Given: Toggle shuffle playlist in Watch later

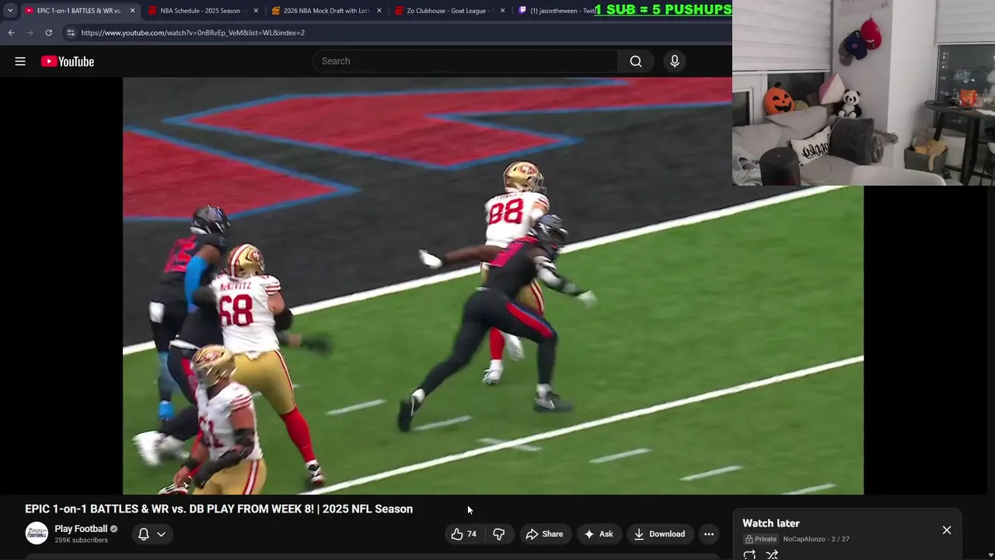Looking at the screenshot, I should click(x=772, y=555).
